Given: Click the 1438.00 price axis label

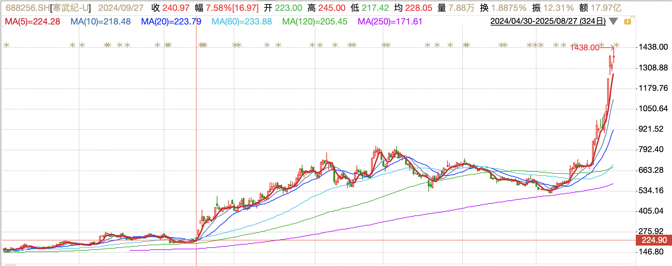Looking at the screenshot, I should 653,47.
